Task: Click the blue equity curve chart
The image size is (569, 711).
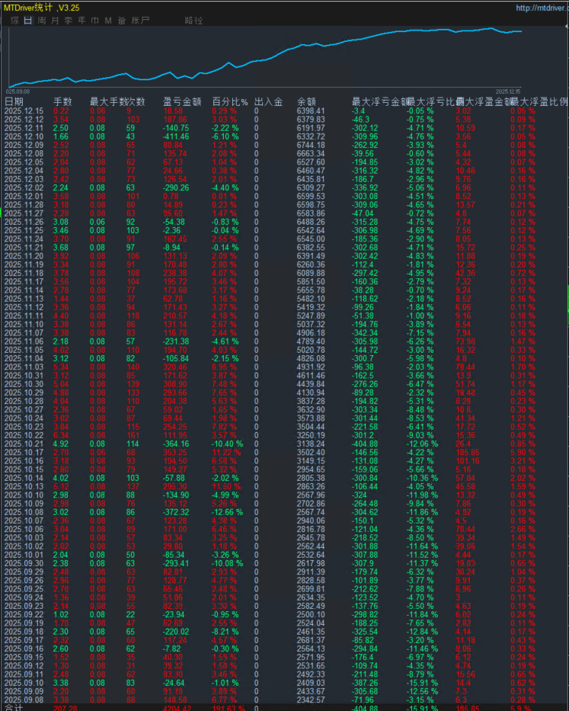Action: pyautogui.click(x=265, y=58)
